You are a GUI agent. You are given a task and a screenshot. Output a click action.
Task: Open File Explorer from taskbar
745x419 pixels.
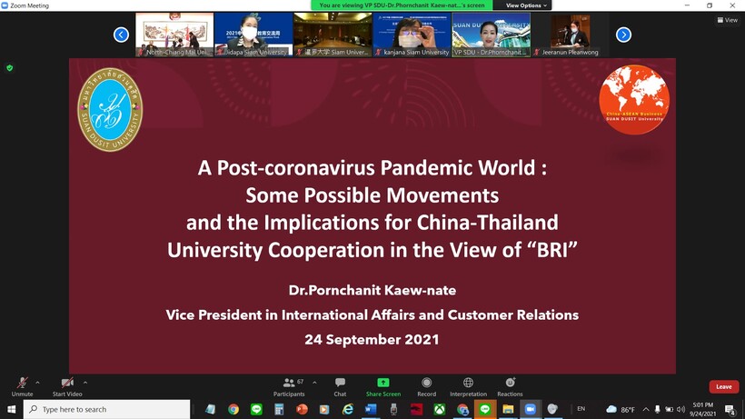(508, 409)
